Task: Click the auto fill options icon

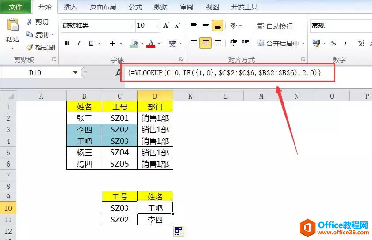Action: [x=179, y=231]
